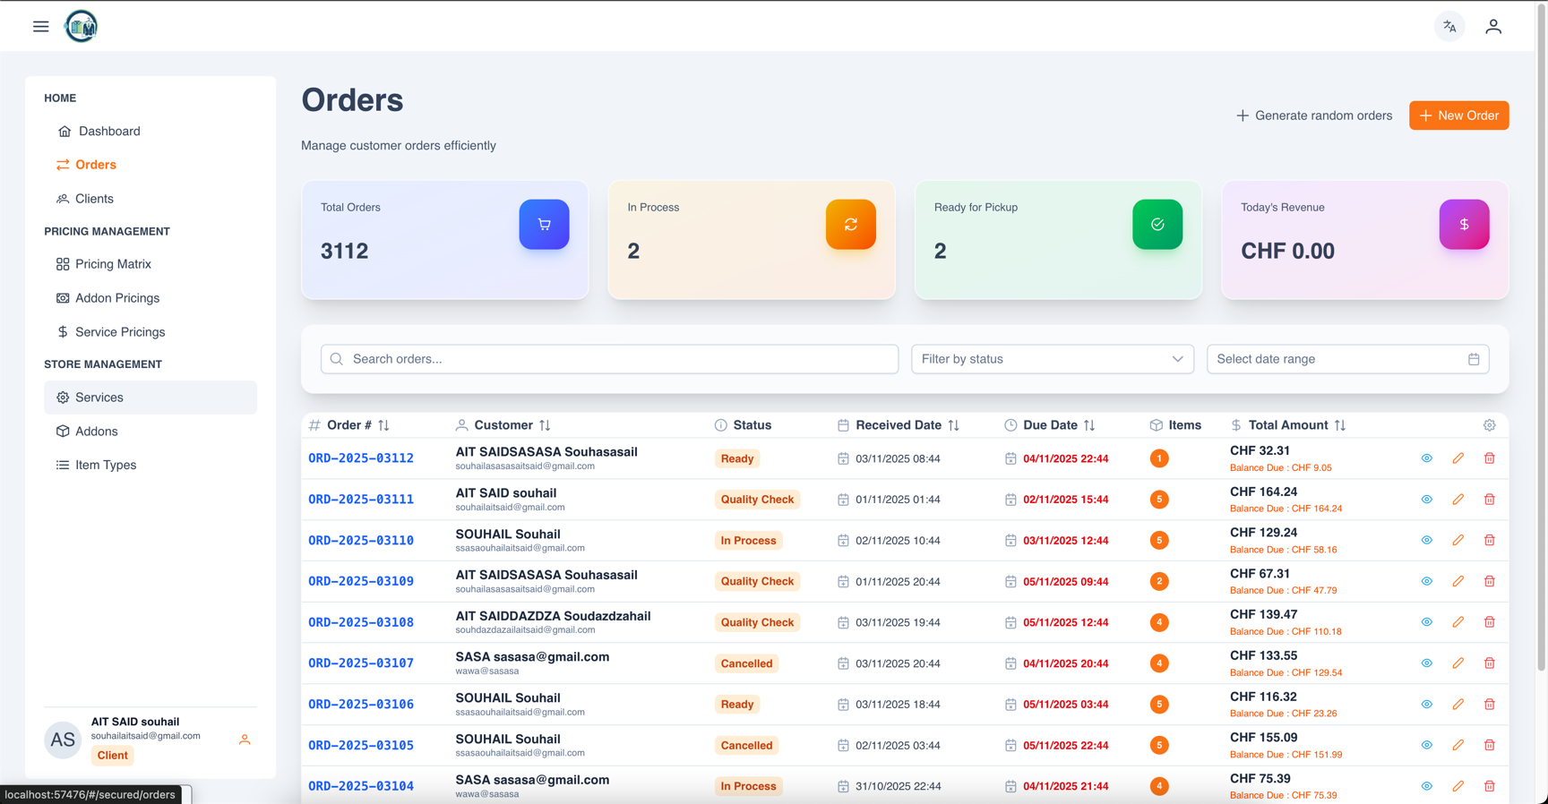Delete order ORD-2025-03110 with trash icon
This screenshot has height=804, width=1548.
coord(1489,540)
